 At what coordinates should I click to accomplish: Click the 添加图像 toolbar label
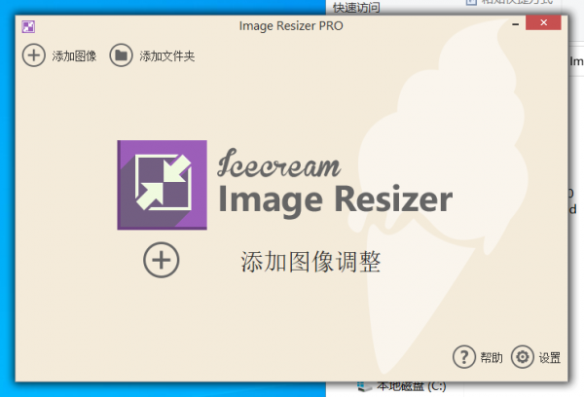pyautogui.click(x=75, y=56)
